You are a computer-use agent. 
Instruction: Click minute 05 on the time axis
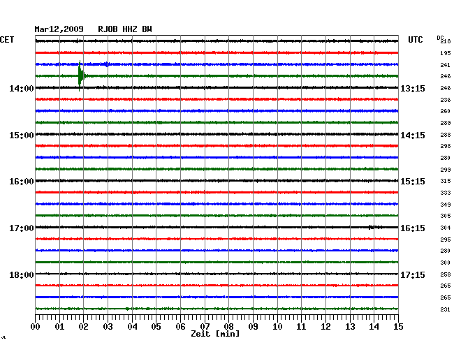[156, 326]
